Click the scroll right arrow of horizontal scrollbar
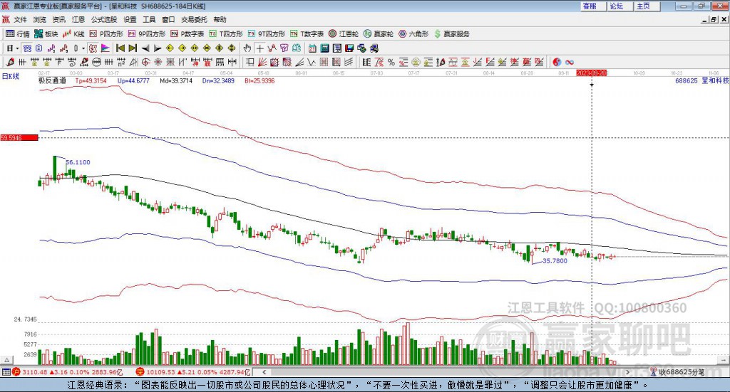The width and height of the screenshot is (730, 392). coord(627,372)
